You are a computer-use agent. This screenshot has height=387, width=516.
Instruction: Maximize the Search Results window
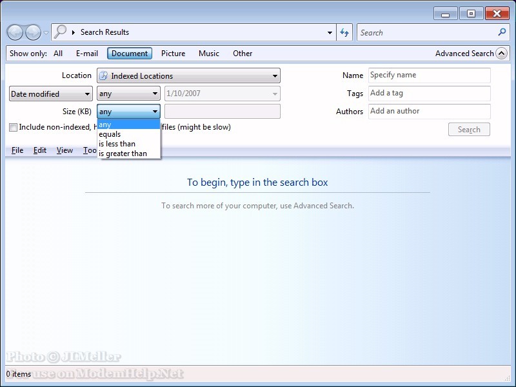[471, 14]
